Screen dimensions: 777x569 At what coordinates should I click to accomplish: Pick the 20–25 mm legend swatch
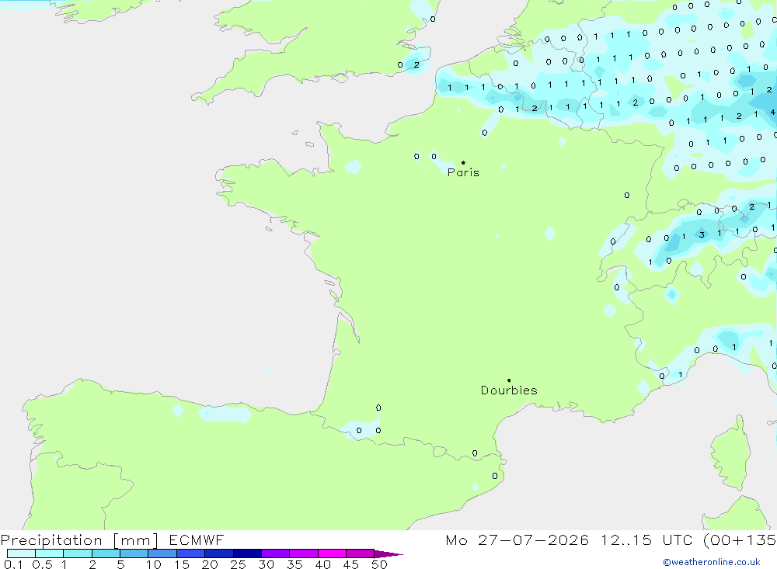pos(219,553)
